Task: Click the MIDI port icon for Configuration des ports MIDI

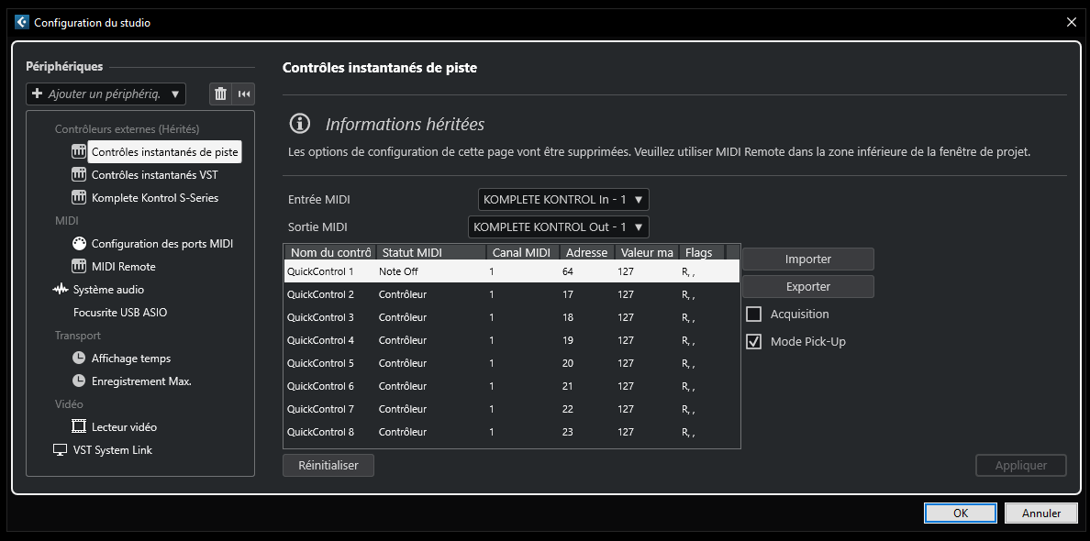Action: [78, 243]
